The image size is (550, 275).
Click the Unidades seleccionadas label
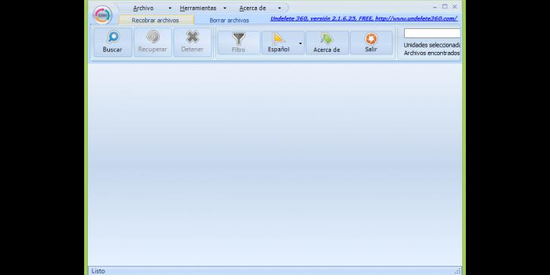coord(432,45)
